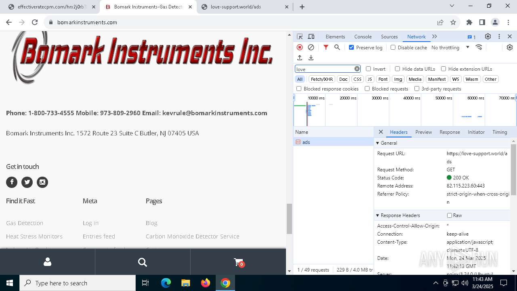Click the network timeline overview
The height and width of the screenshot is (291, 517).
405,110
